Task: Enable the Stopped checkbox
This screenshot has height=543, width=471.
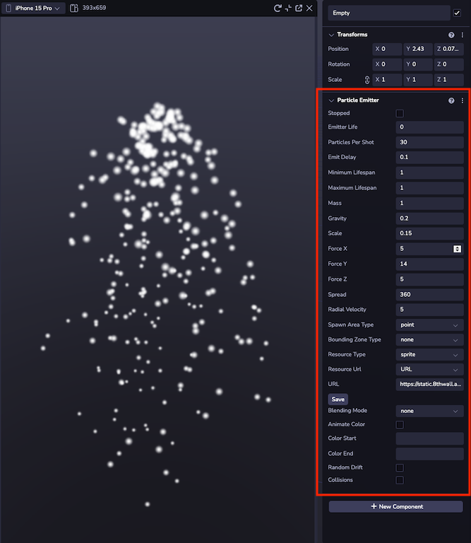Action: (x=400, y=113)
